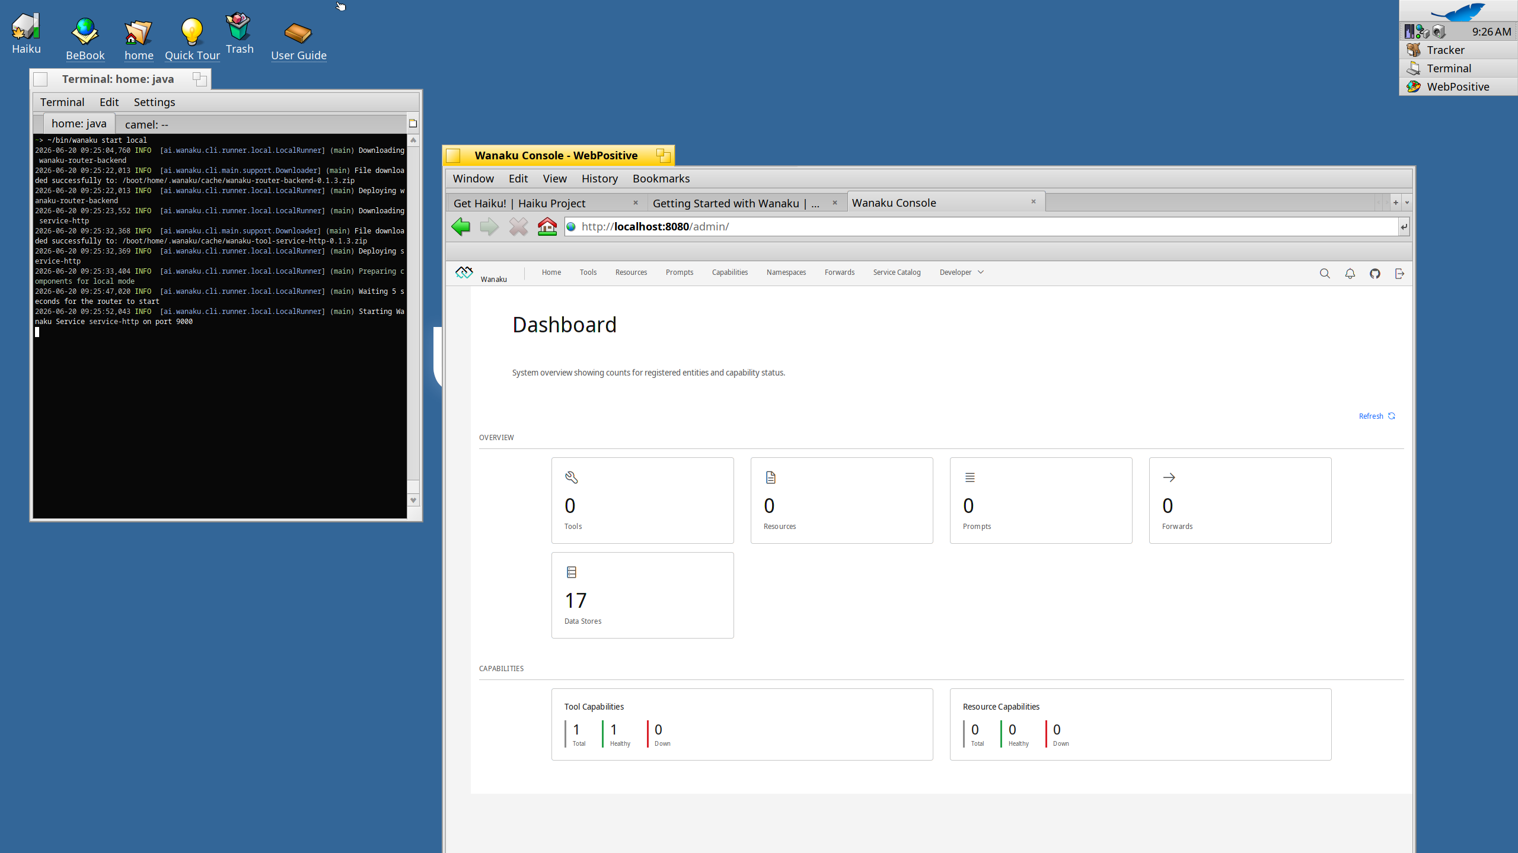Image resolution: width=1518 pixels, height=853 pixels.
Task: Click the Deskbar leaf logo
Action: 1458,12
